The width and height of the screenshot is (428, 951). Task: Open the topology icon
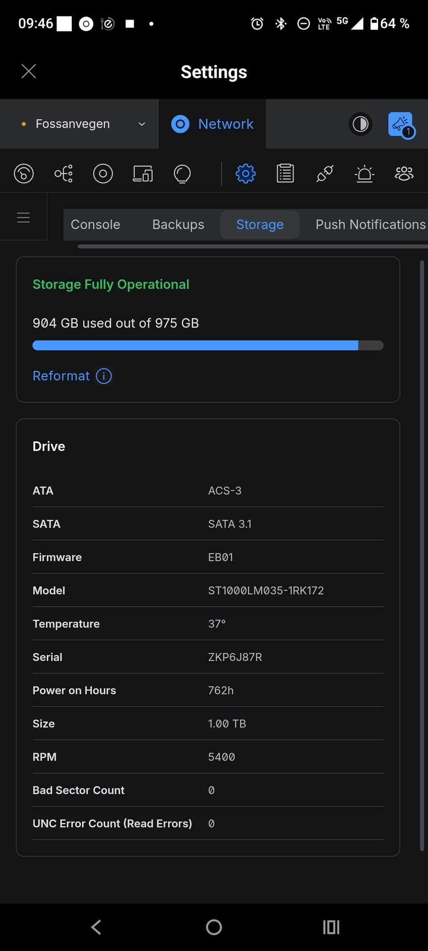click(x=64, y=173)
